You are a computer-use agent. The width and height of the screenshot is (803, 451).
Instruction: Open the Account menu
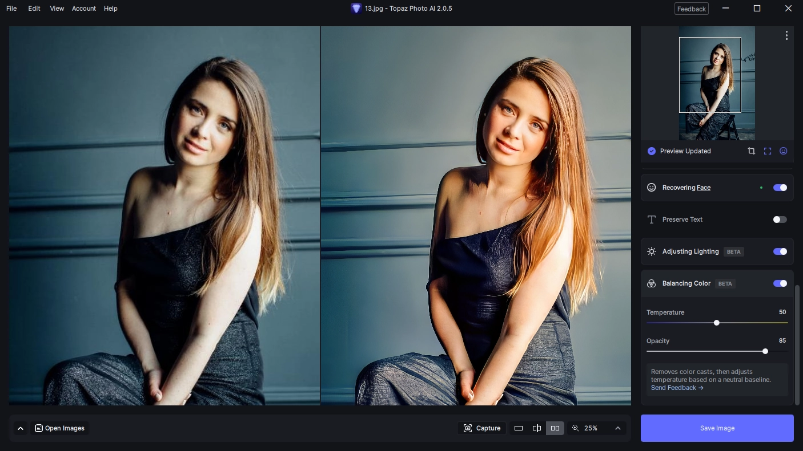[84, 9]
